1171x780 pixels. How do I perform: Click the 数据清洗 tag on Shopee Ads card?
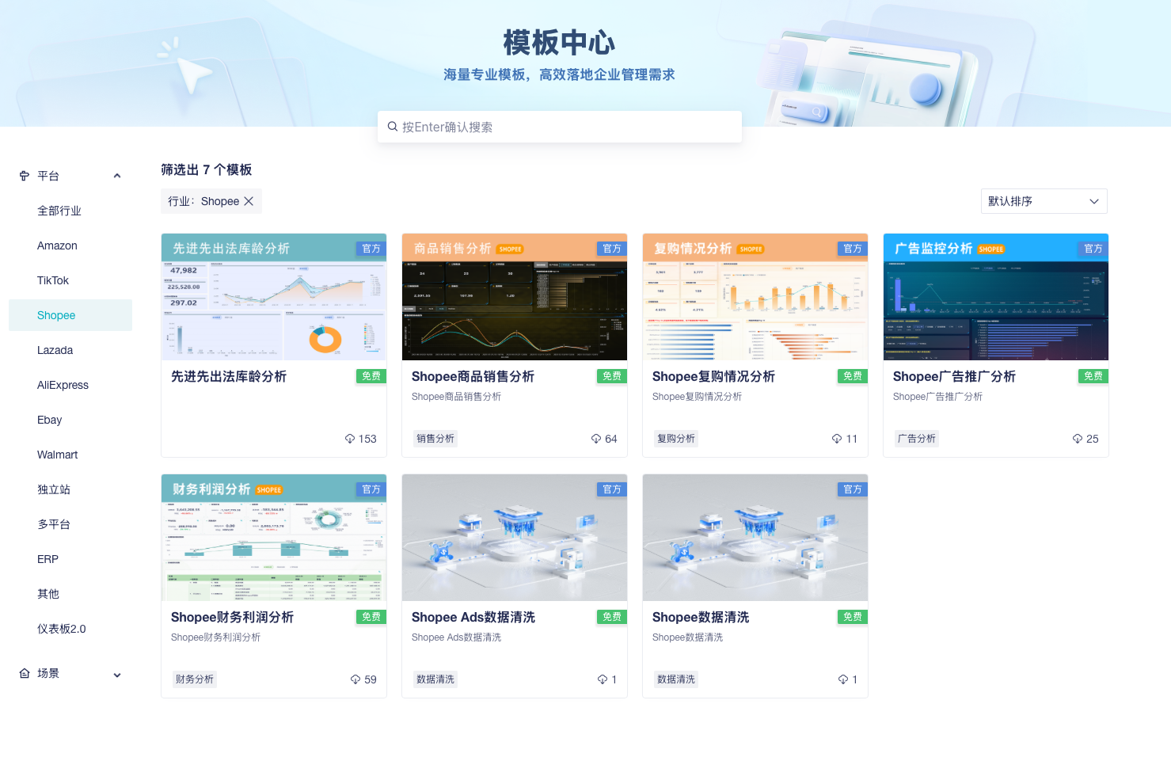click(x=435, y=679)
